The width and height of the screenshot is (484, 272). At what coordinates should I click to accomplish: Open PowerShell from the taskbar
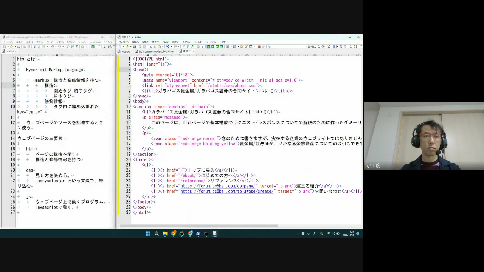[x=198, y=233]
